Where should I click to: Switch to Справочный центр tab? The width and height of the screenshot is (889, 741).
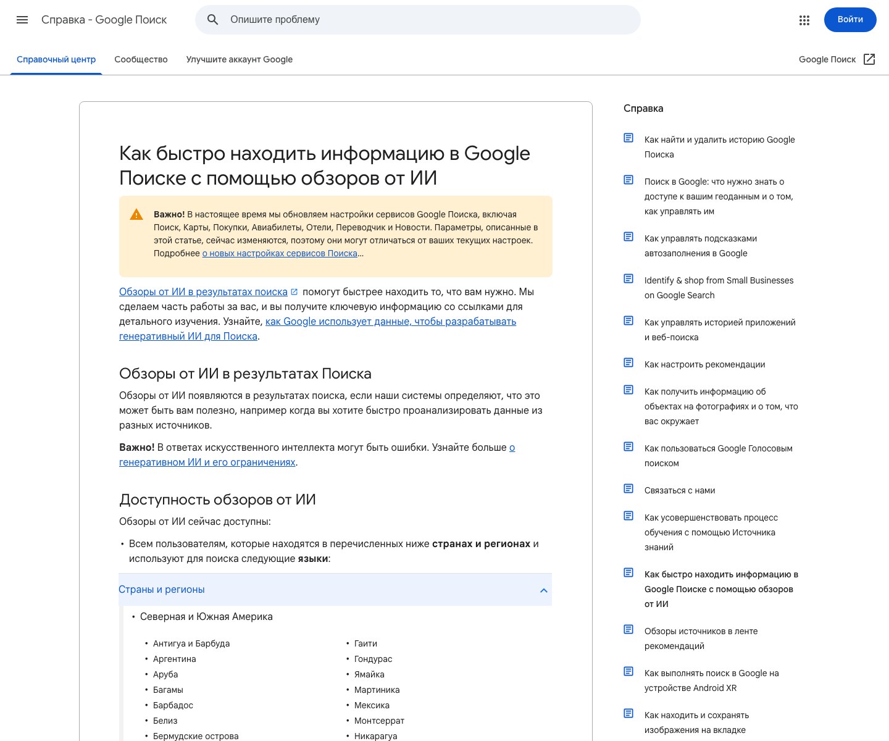[x=56, y=59]
